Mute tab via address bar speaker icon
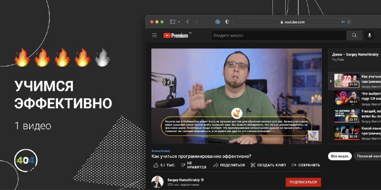This screenshot has height=190, width=381. pyautogui.click(x=343, y=22)
